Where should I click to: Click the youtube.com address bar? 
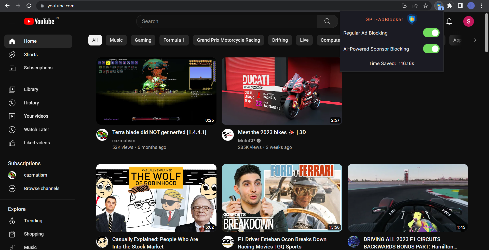coord(219,6)
